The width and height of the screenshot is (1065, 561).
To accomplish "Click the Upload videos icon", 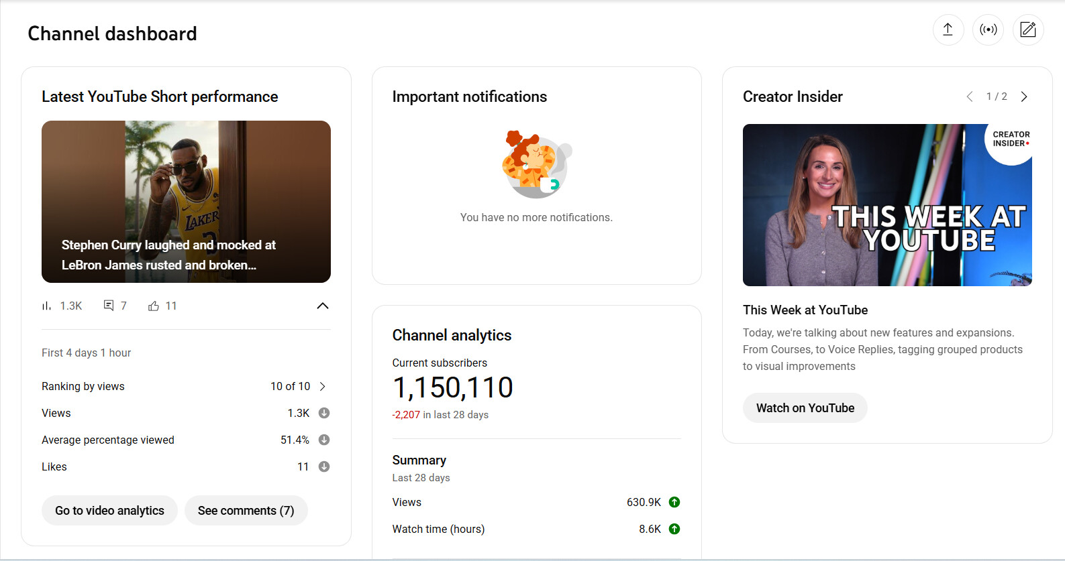I will pos(948,29).
